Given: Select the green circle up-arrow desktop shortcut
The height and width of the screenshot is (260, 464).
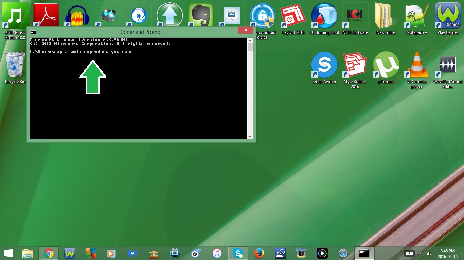Looking at the screenshot, I should [169, 15].
